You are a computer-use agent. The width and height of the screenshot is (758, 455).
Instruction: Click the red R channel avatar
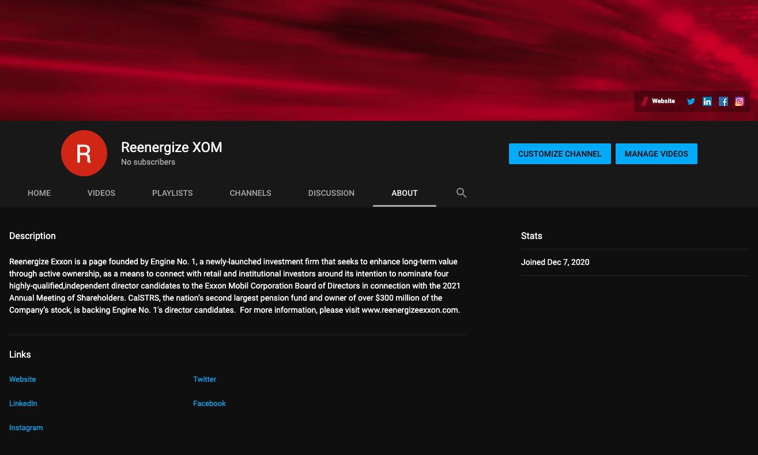tap(84, 153)
